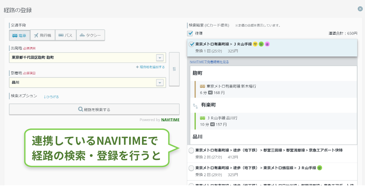Select the タクシー transport tab

[91, 36]
